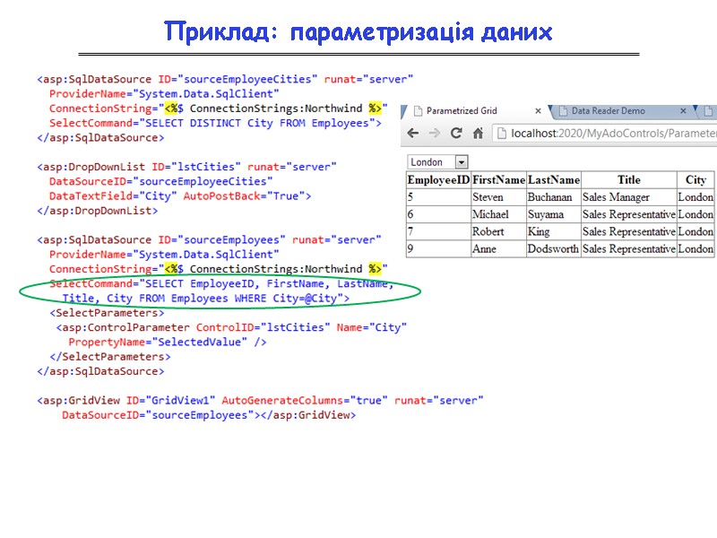The image size is (717, 538).
Task: Select the cell with first name Robert
Action: tap(498, 231)
